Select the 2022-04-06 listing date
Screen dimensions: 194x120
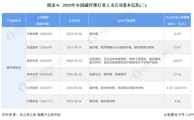tap(74, 34)
